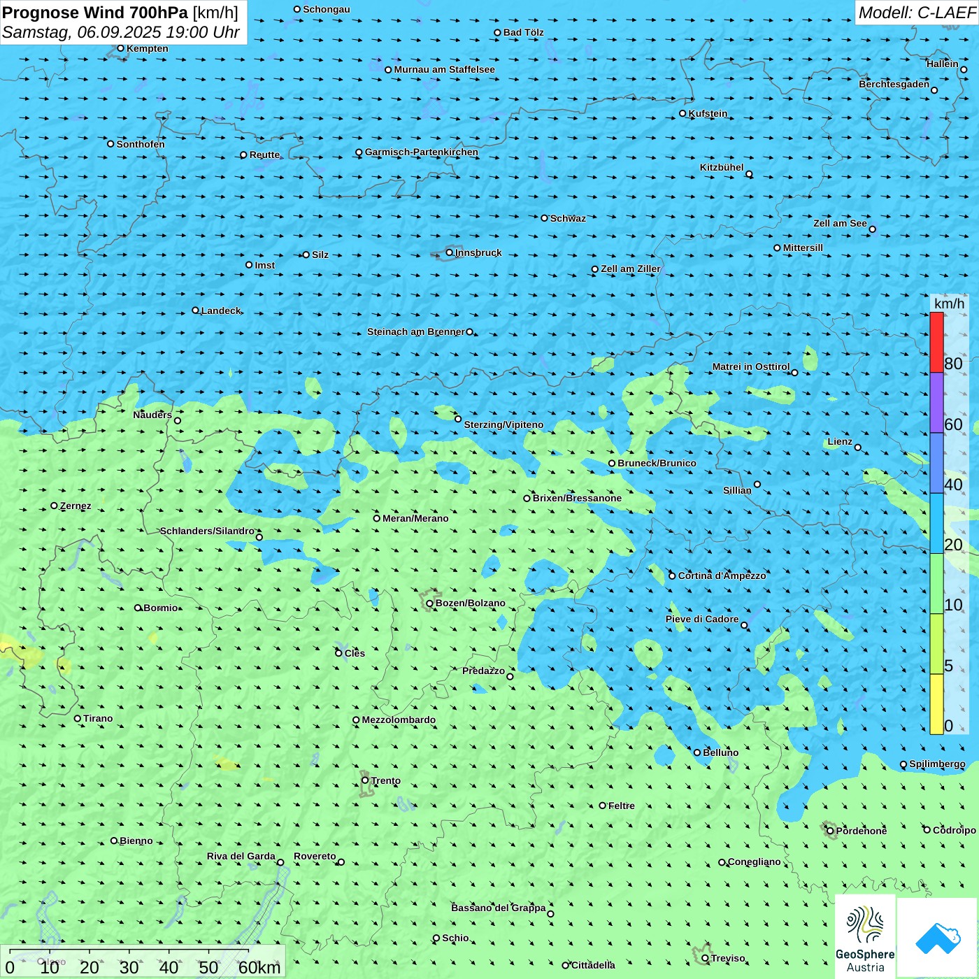Screen dimensions: 979x979
Task: Select the Lienz city label
Action: click(x=840, y=441)
